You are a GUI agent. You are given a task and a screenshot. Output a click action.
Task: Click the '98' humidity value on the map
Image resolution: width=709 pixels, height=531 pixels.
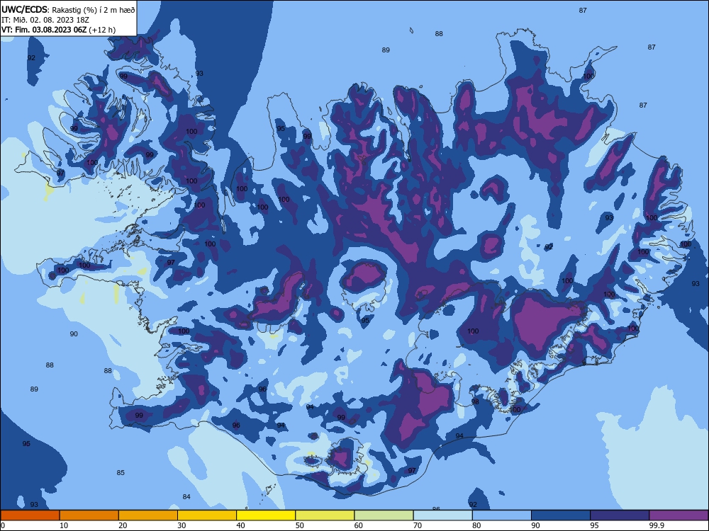point(475,402)
